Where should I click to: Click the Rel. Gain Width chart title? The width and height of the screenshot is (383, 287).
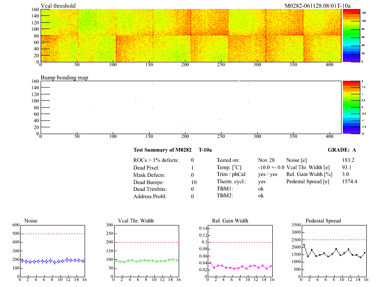click(x=230, y=221)
